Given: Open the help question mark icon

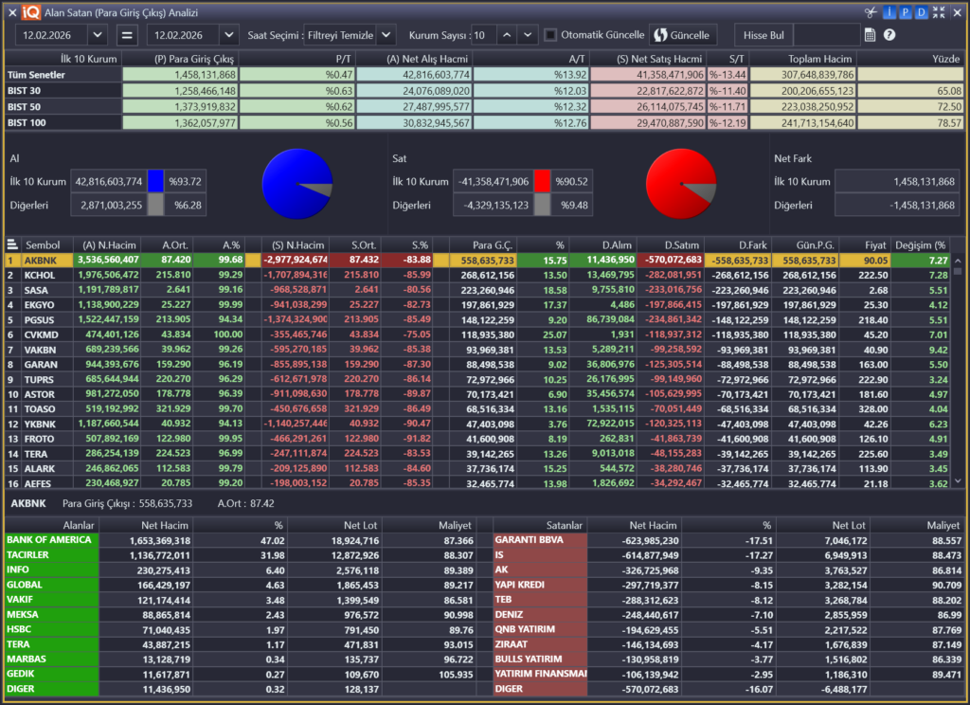Looking at the screenshot, I should click(889, 35).
